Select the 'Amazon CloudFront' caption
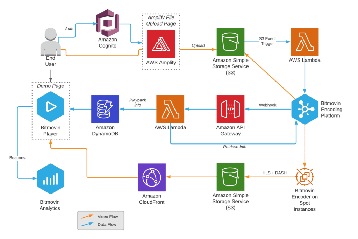 pyautogui.click(x=152, y=199)
